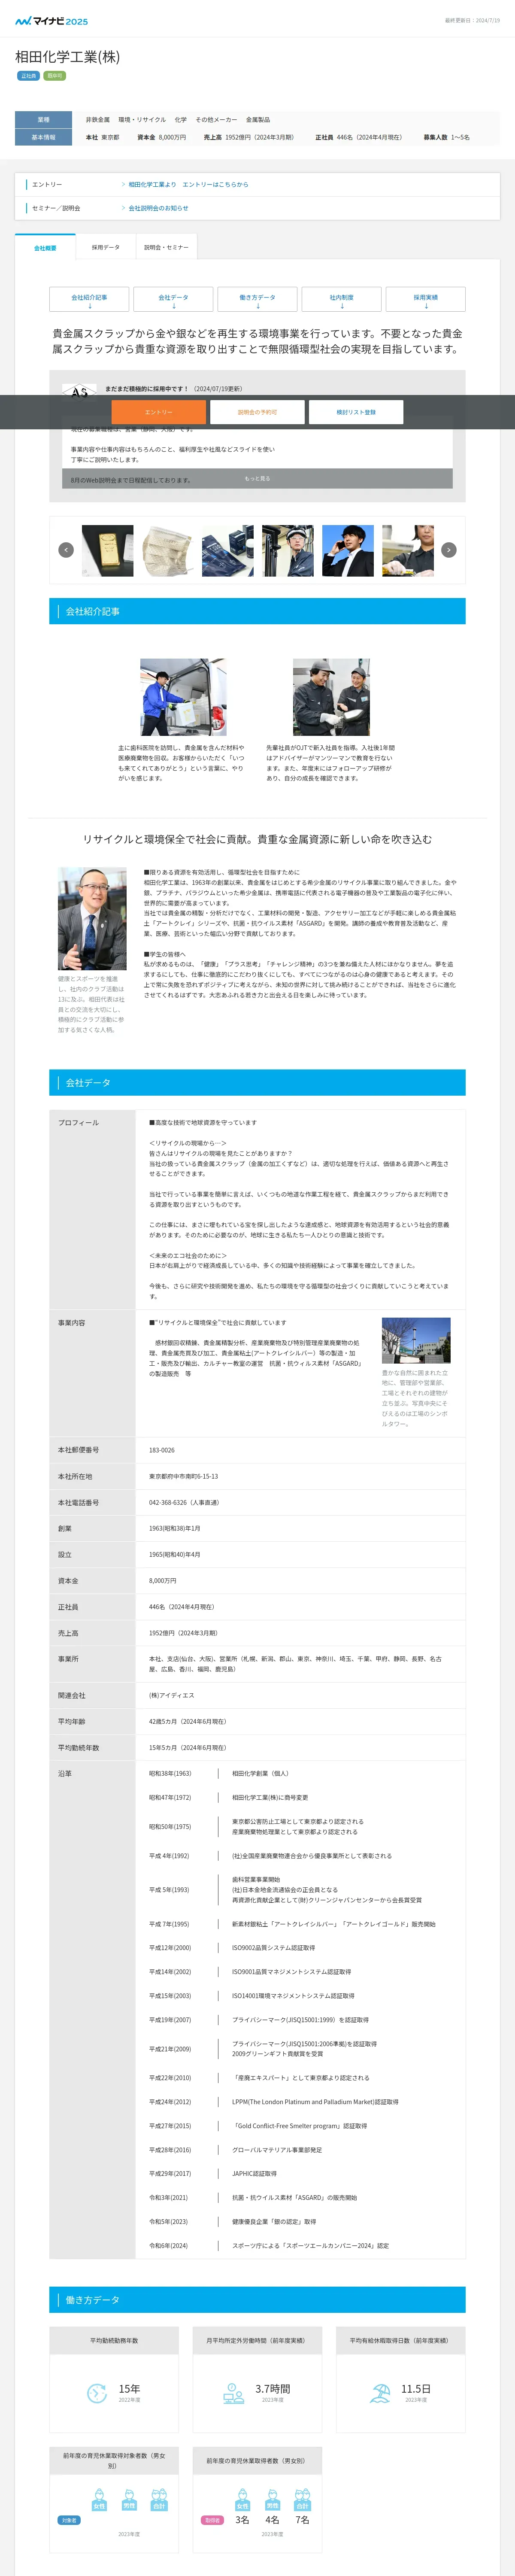This screenshot has height=2576, width=515.
Task: Open article image of two workers
Action: [331, 697]
